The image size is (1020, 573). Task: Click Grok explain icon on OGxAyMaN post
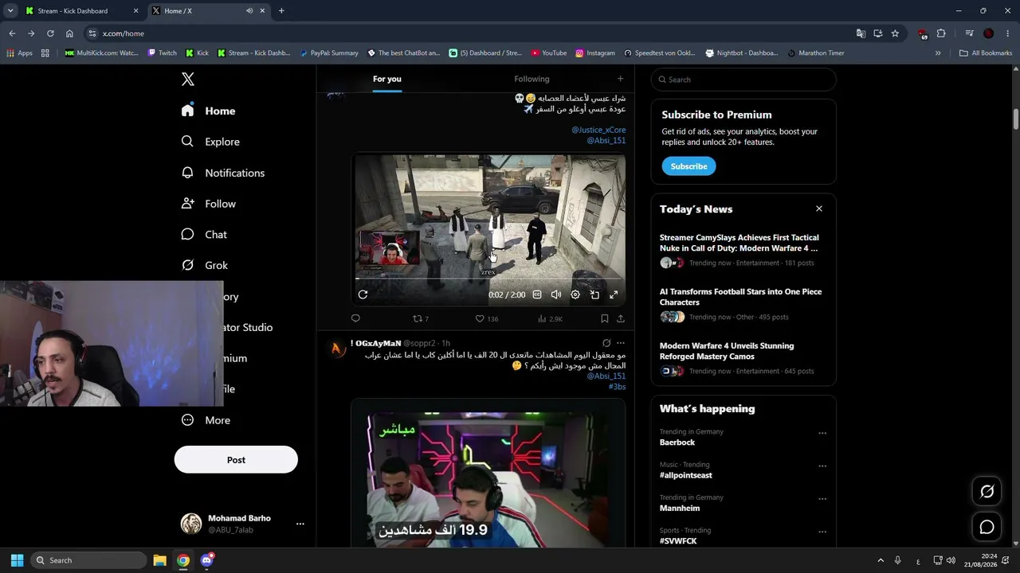point(606,343)
